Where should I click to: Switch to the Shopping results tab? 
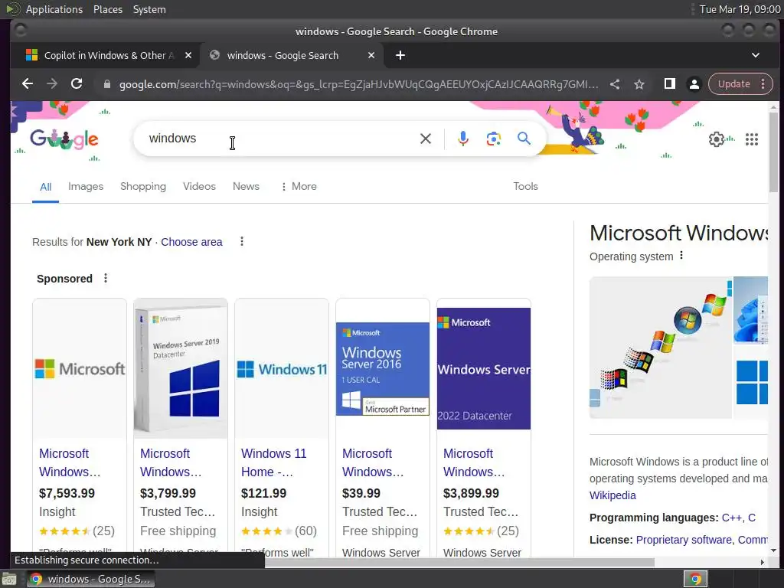tap(143, 186)
